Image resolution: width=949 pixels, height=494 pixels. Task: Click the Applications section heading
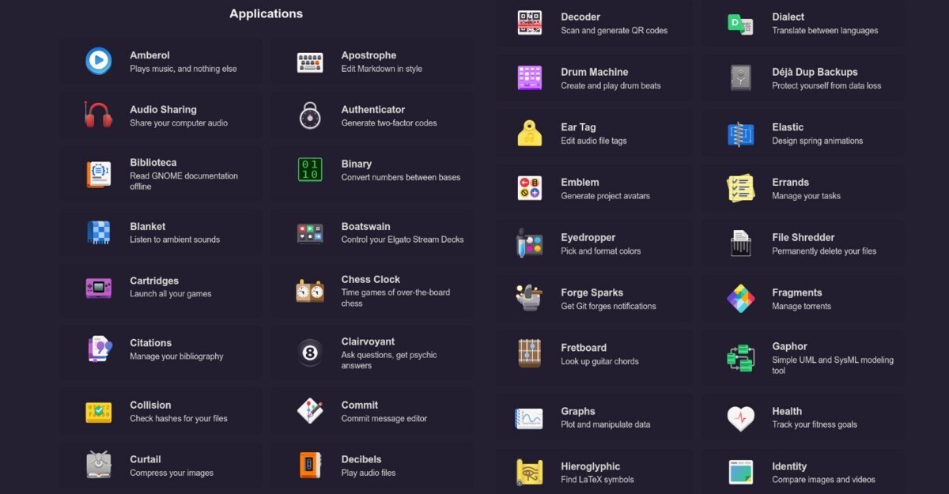point(267,13)
